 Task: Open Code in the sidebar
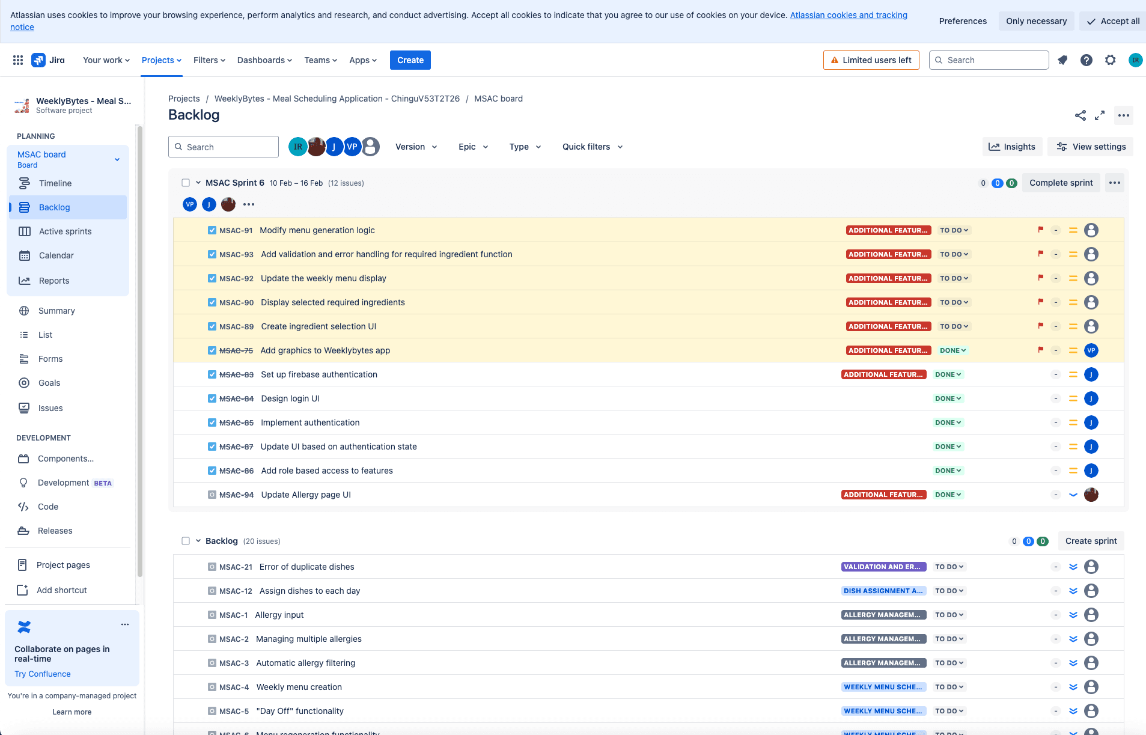(x=48, y=507)
